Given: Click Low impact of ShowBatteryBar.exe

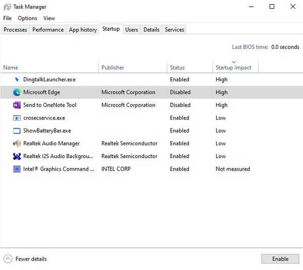Looking at the screenshot, I should point(221,131).
